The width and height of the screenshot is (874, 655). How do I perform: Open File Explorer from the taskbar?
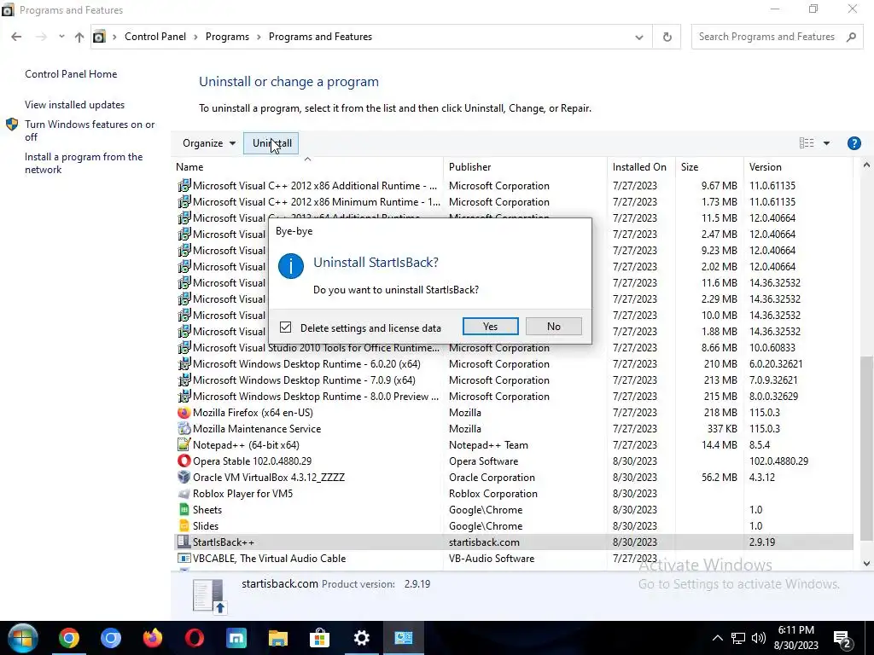pyautogui.click(x=277, y=638)
